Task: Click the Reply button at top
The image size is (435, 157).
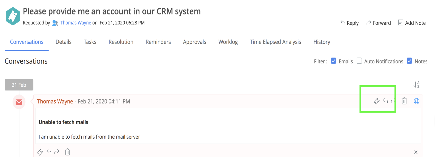Action: (350, 23)
